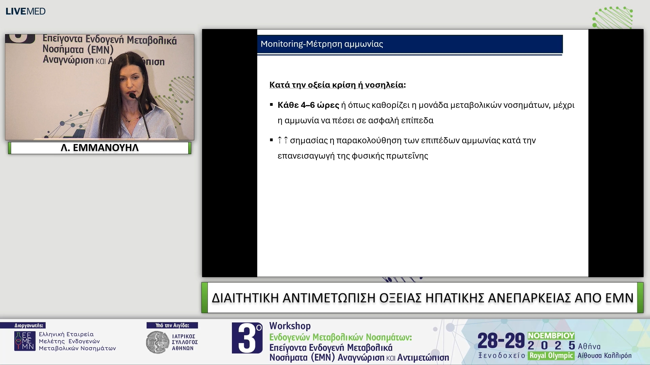Image resolution: width=650 pixels, height=365 pixels.
Task: Click the Διοργανωτής label
Action: [28, 325]
